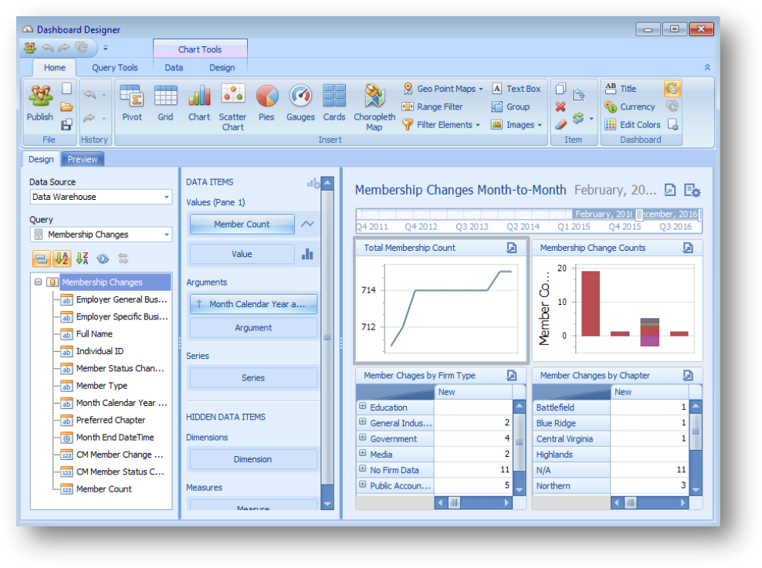The height and width of the screenshot is (568, 762).
Task: Click the empty Series placeholder
Action: (x=253, y=378)
